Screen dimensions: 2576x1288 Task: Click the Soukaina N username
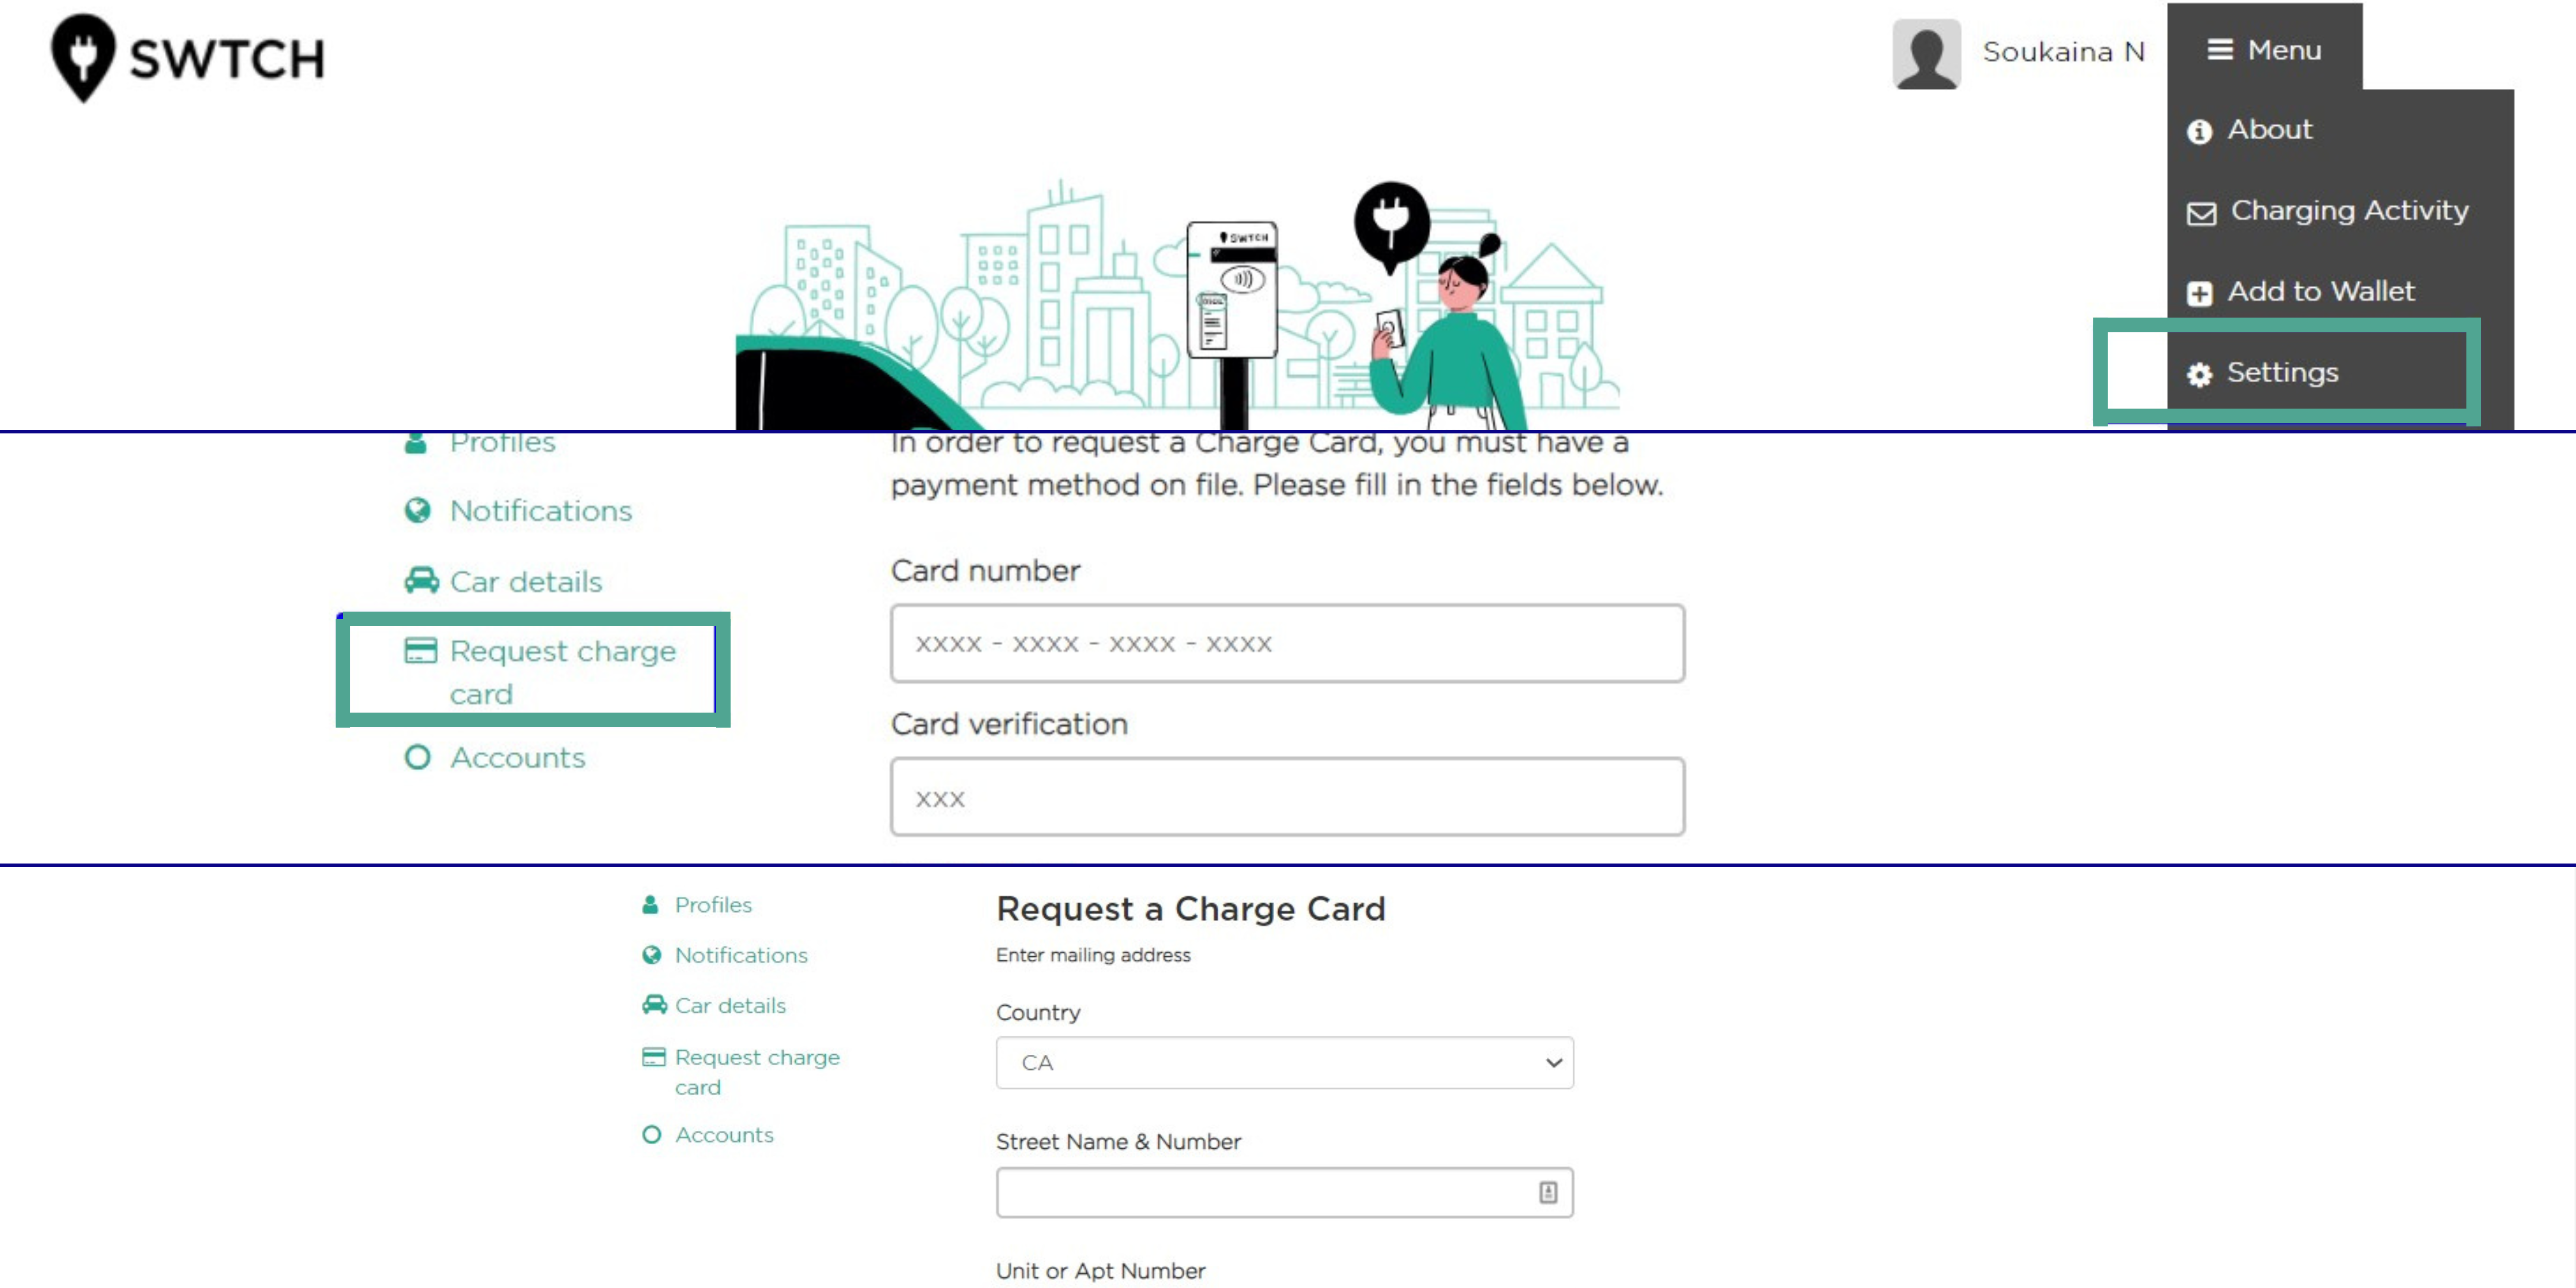click(2064, 52)
